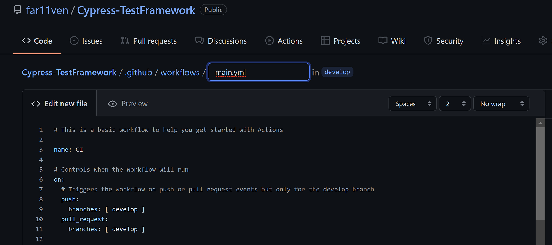Click the Wiki book icon
552x245 pixels.
coord(383,41)
